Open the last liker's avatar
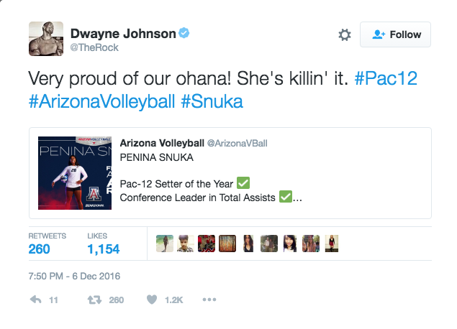 (x=332, y=244)
